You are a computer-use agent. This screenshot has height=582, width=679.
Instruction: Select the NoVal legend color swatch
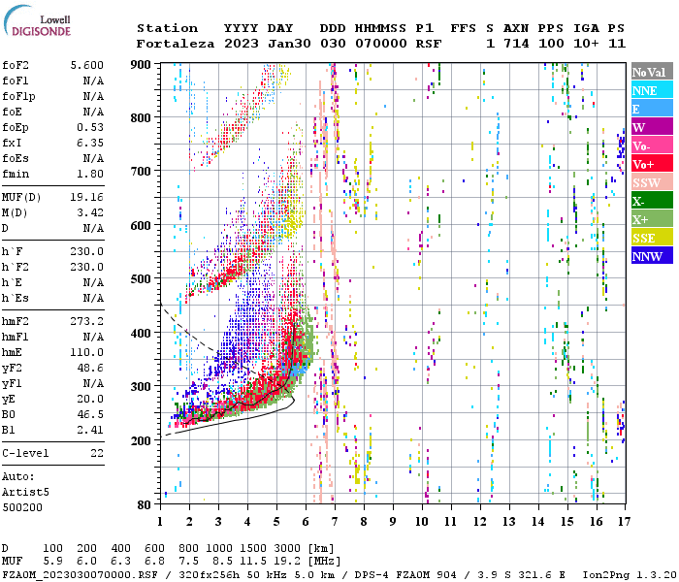(652, 72)
